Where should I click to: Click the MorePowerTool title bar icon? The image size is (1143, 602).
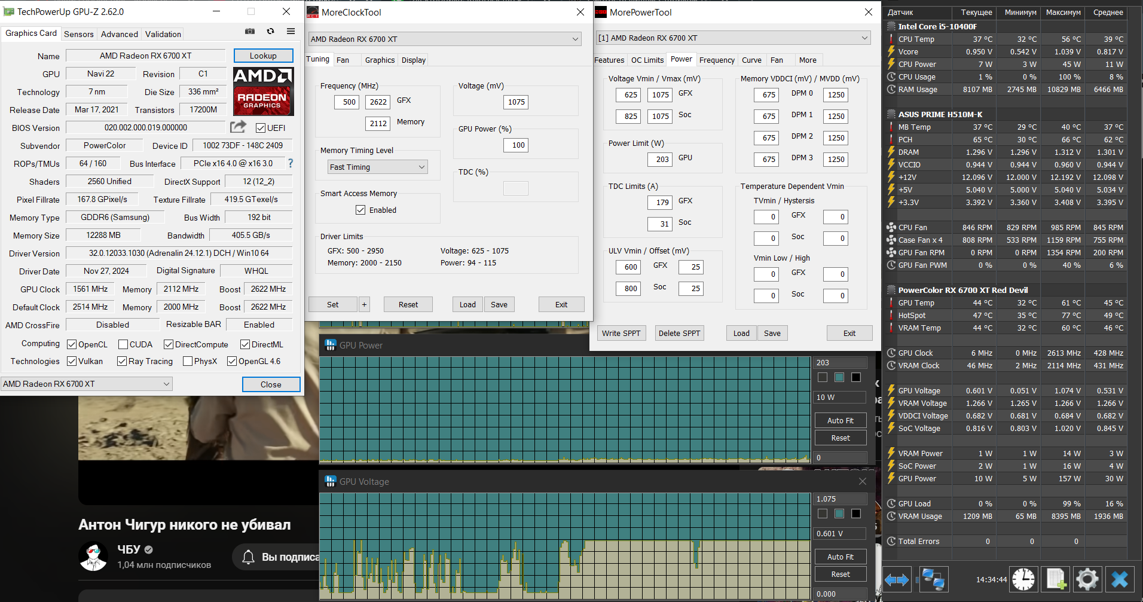601,12
